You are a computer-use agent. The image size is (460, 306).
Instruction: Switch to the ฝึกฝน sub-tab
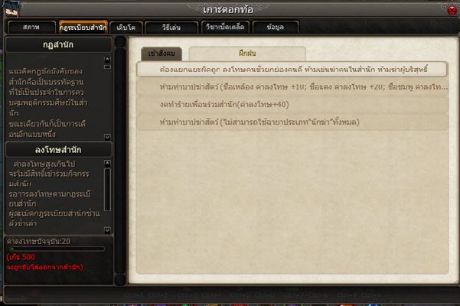247,54
